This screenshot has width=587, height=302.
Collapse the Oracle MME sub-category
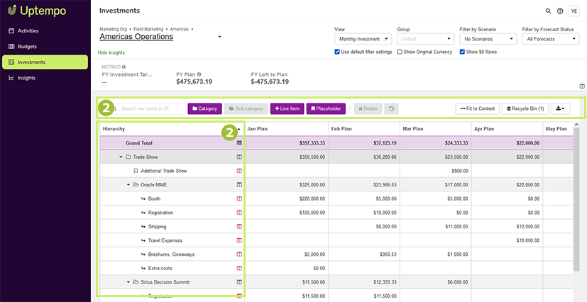point(128,184)
